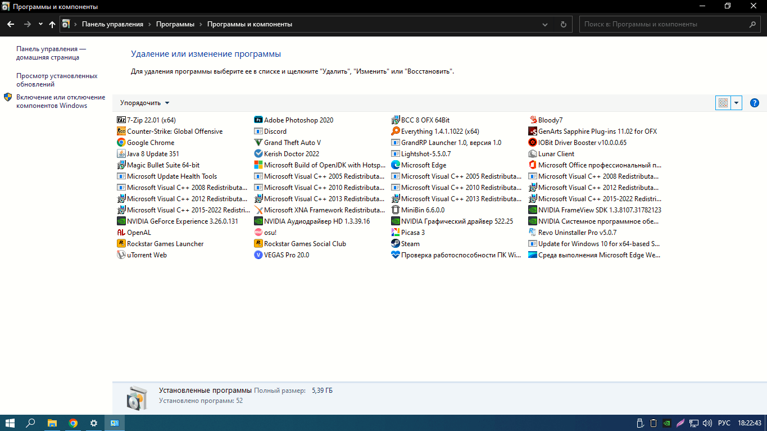This screenshot has width=767, height=431.
Task: Select the Revo Uninstaller Pro icon
Action: [x=533, y=233]
